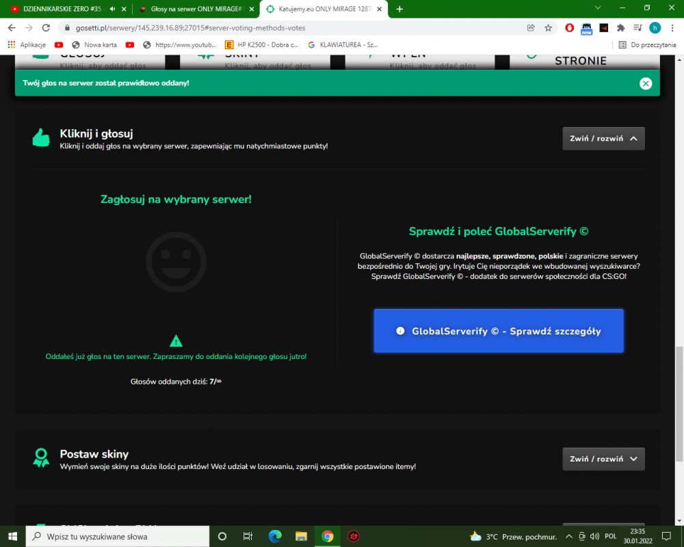Screen dimensions: 684x547
Task: Open Do przeczytania reading list
Action: point(647,44)
